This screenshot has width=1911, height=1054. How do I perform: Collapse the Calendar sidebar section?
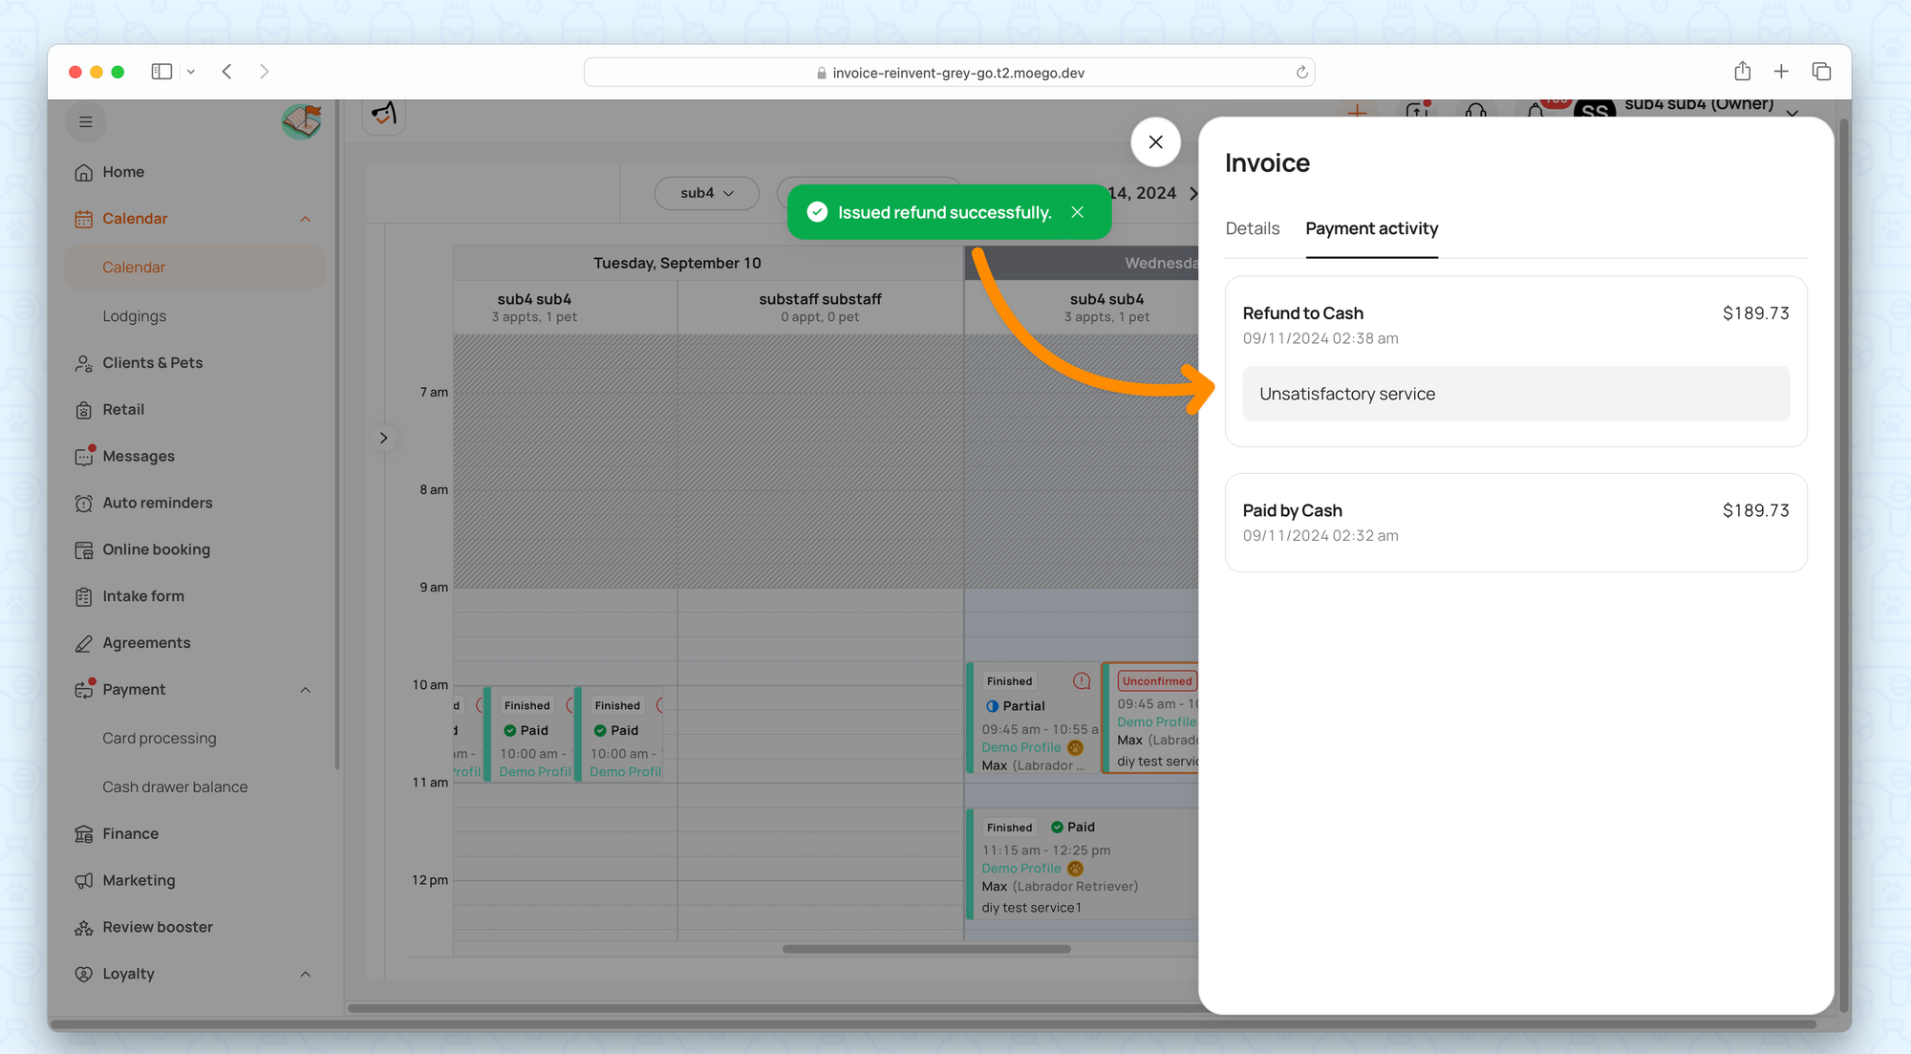pyautogui.click(x=306, y=219)
